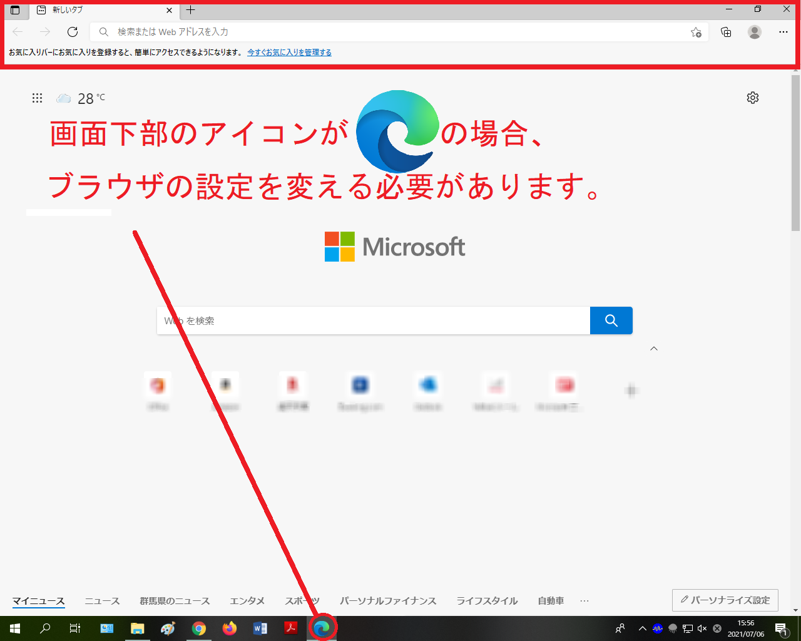The image size is (801, 641).
Task: Launch Adobe Acrobat Reader from taskbar
Action: [x=291, y=628]
